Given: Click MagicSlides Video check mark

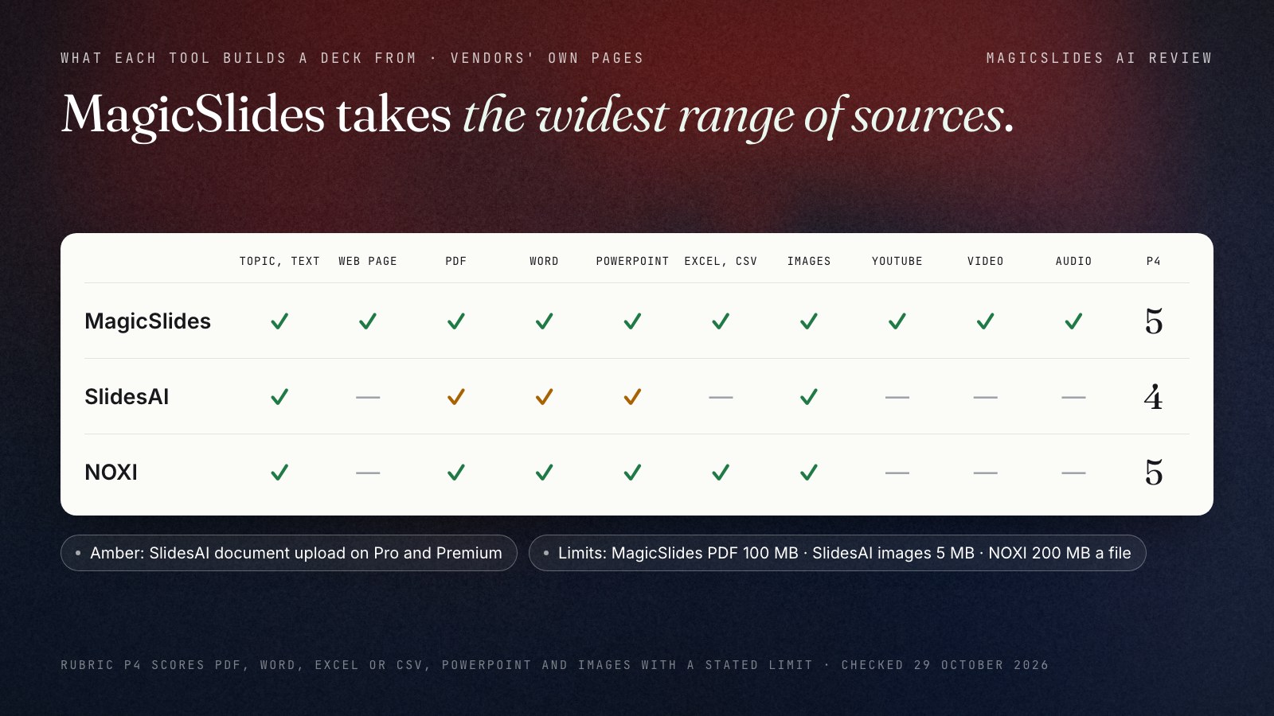Looking at the screenshot, I should coord(986,321).
